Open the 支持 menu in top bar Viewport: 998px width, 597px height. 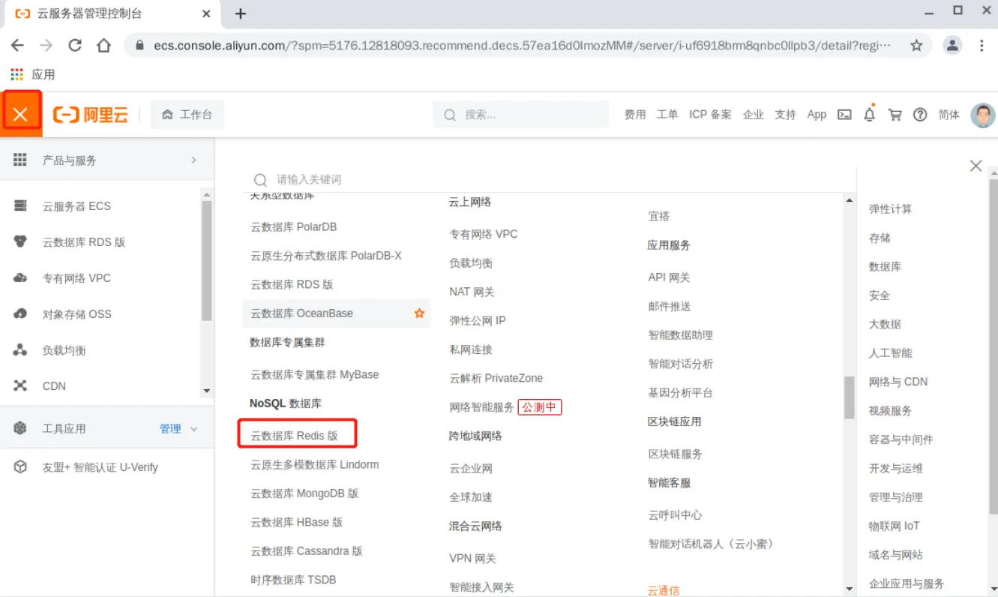point(785,115)
